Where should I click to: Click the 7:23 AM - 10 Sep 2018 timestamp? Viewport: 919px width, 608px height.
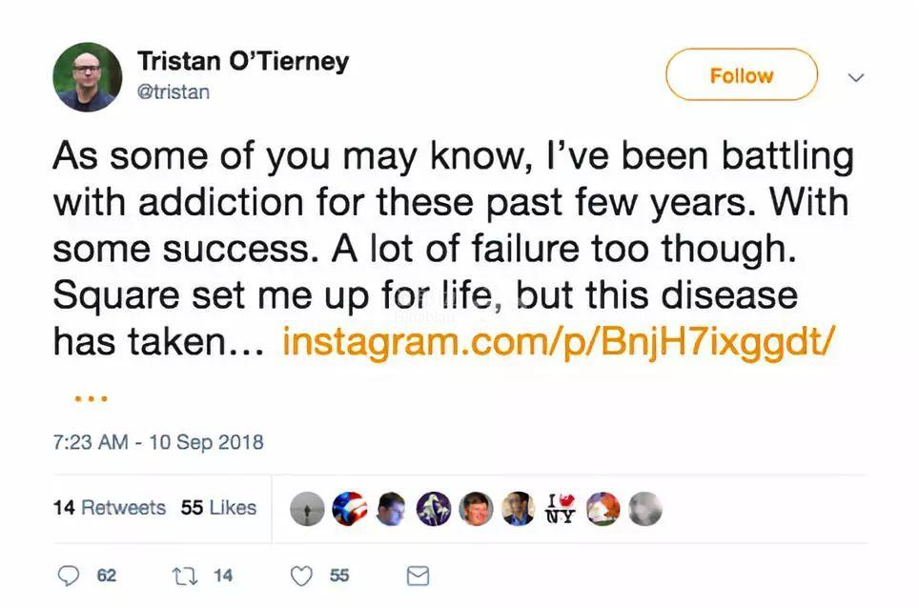[157, 442]
